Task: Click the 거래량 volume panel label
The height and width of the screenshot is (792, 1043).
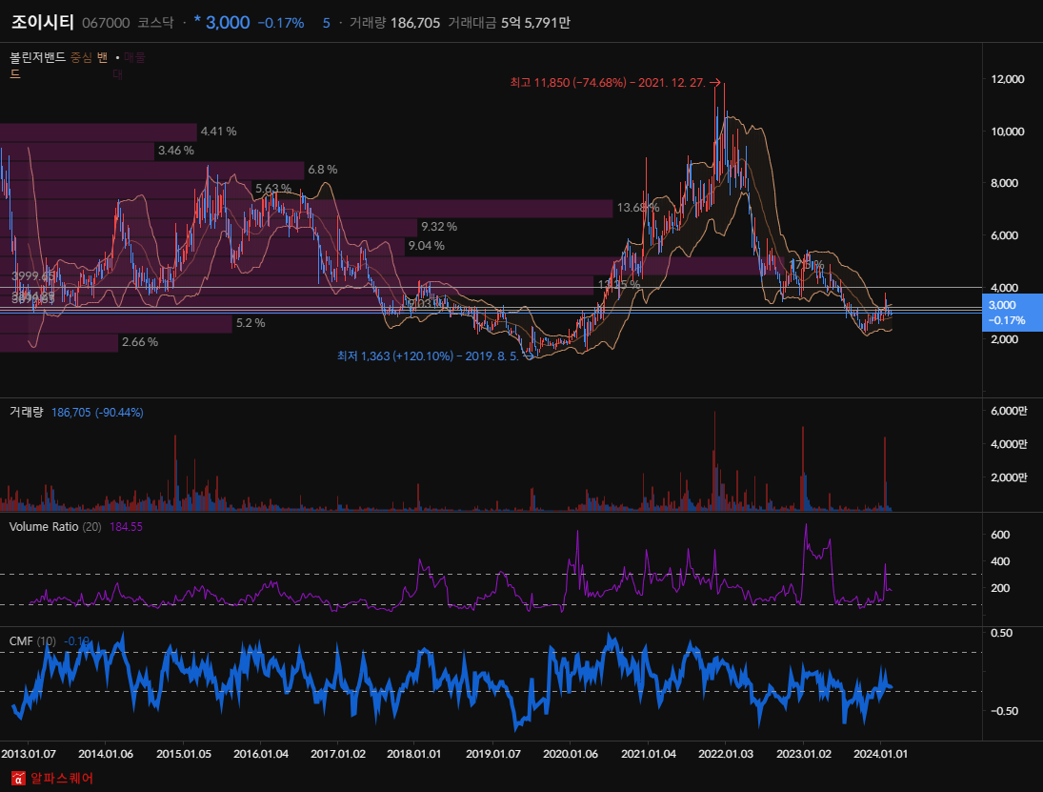Action: (26, 413)
